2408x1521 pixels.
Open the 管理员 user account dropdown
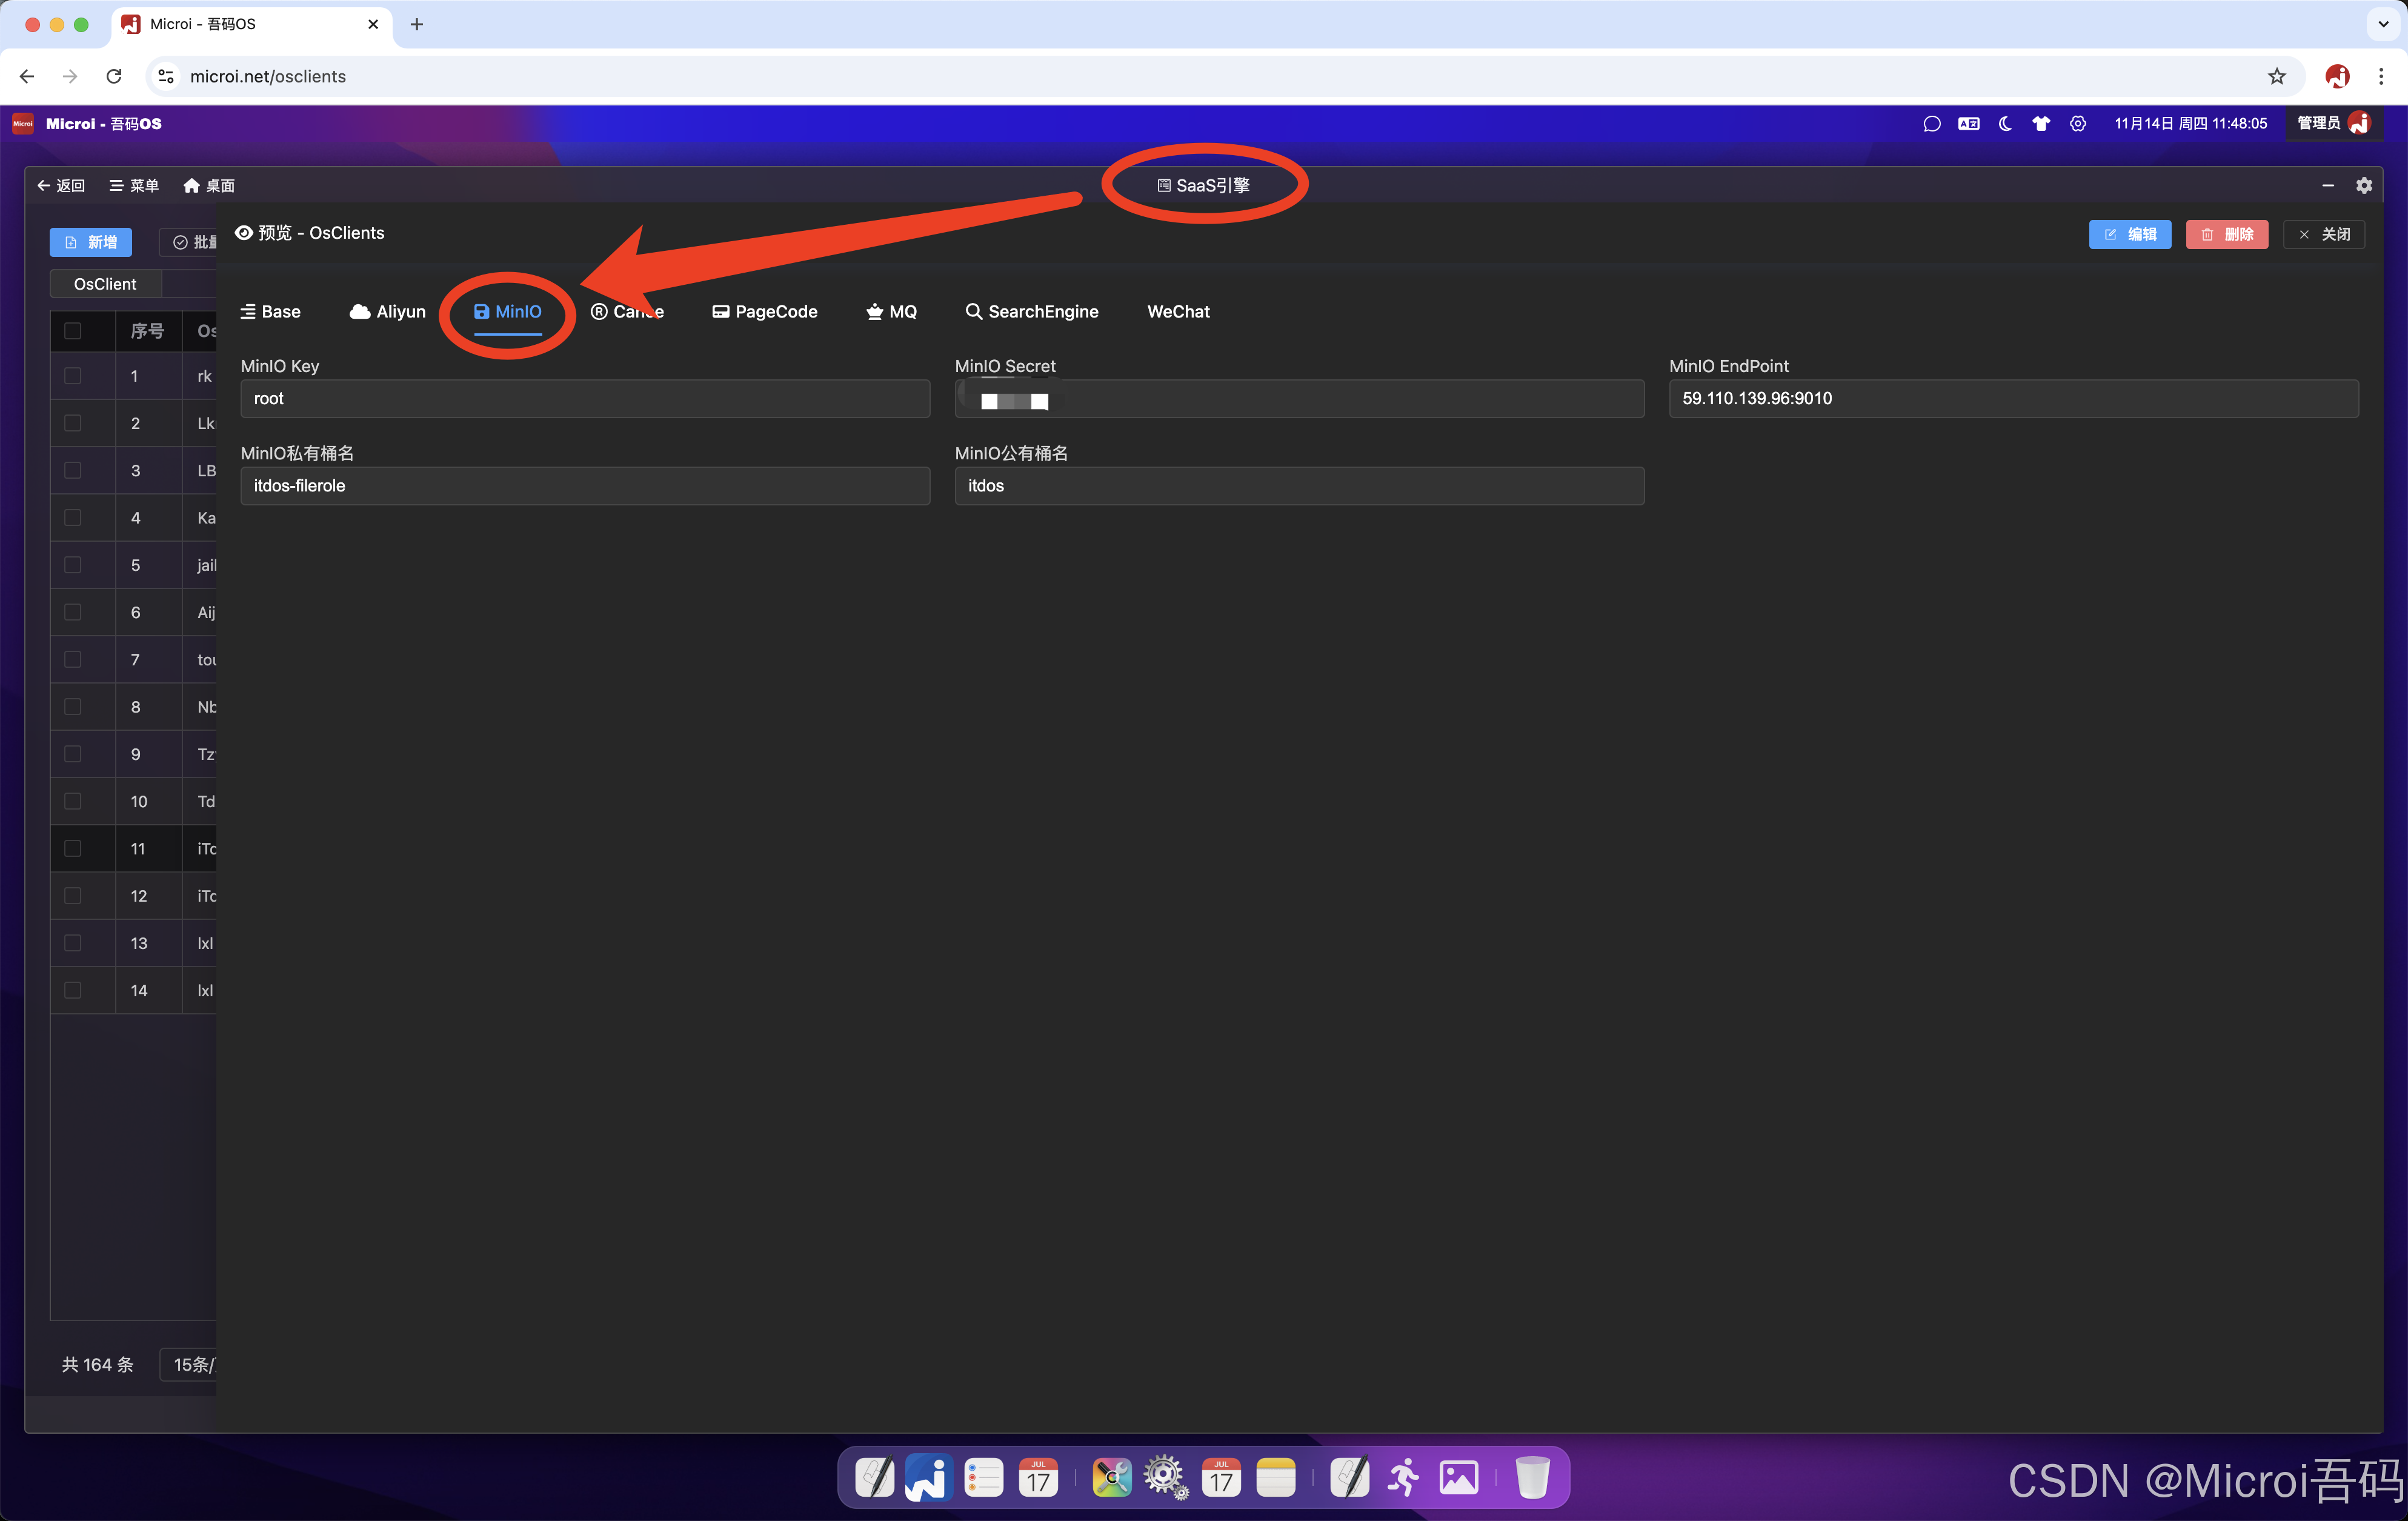click(2332, 124)
